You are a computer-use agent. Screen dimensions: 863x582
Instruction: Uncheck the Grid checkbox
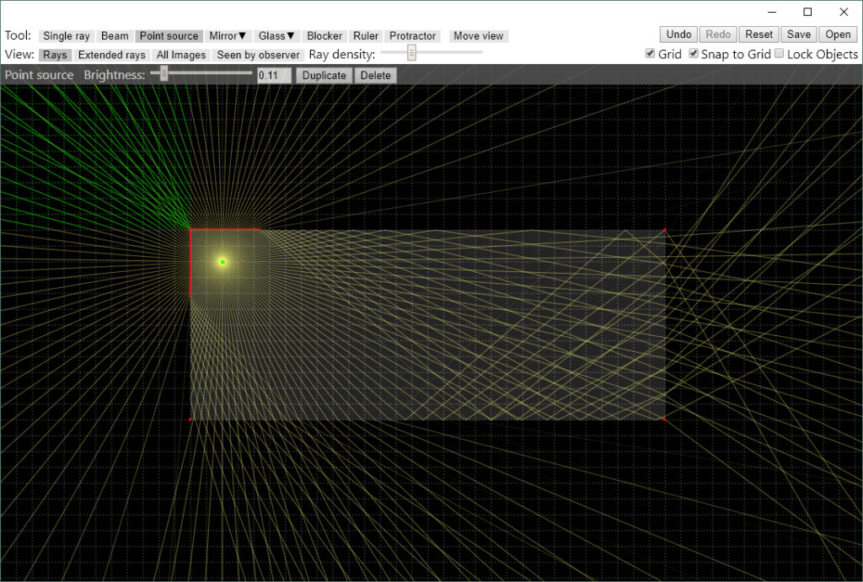650,54
